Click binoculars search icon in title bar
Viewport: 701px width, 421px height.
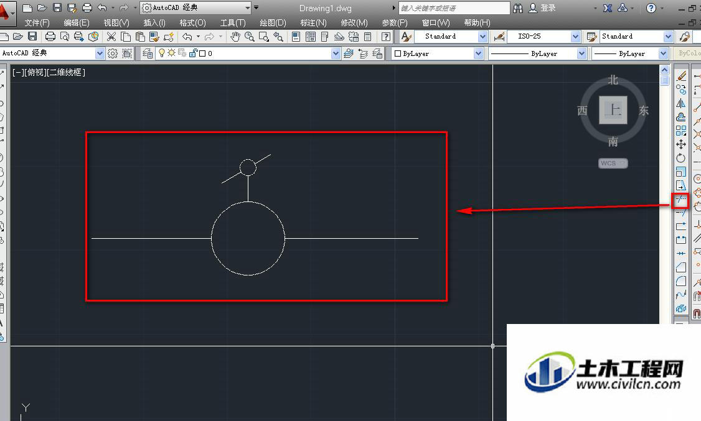[x=518, y=7]
